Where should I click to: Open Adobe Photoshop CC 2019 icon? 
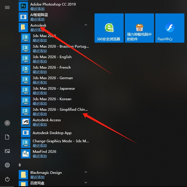(x=23, y=6)
